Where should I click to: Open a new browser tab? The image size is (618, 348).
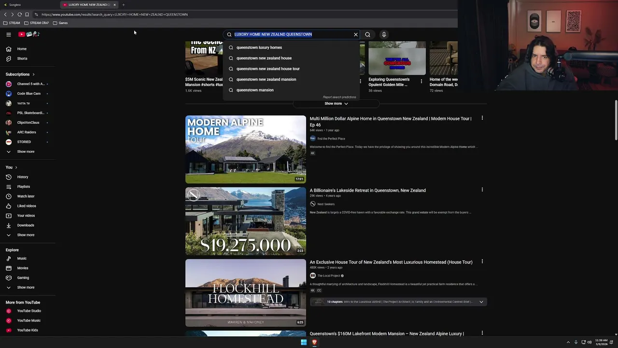click(123, 5)
